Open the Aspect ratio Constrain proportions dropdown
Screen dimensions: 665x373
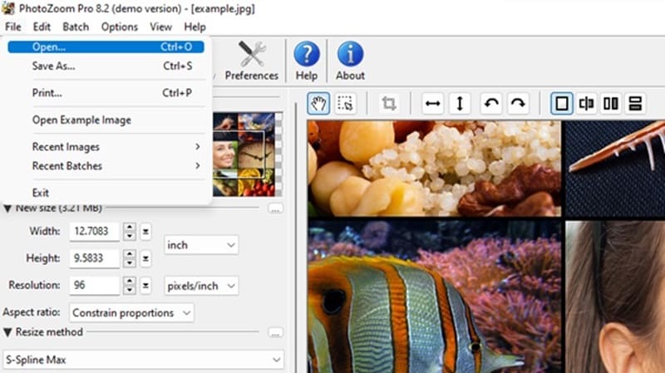(x=131, y=313)
